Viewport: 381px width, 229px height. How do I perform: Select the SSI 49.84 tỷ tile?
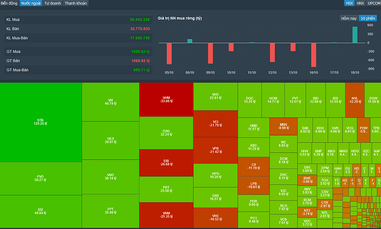(40, 211)
